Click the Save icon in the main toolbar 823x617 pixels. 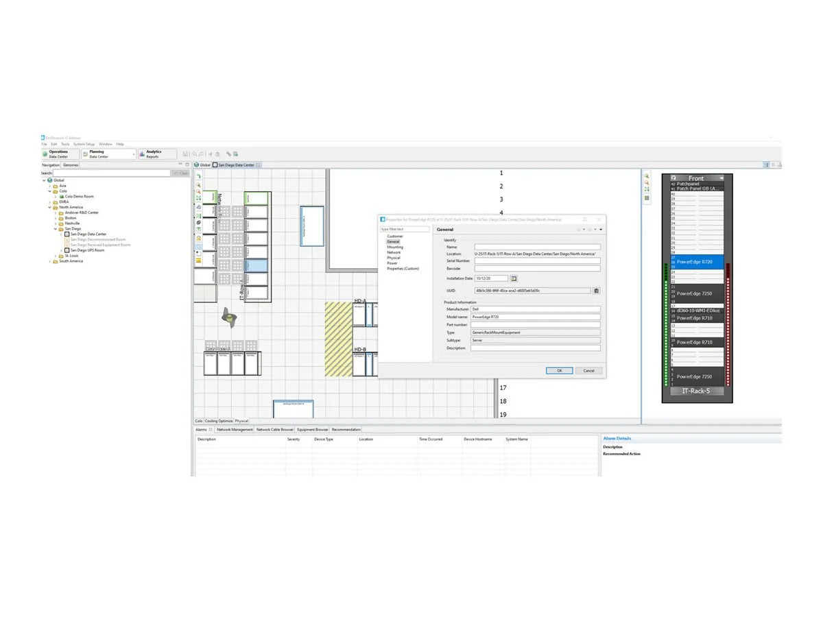[185, 154]
